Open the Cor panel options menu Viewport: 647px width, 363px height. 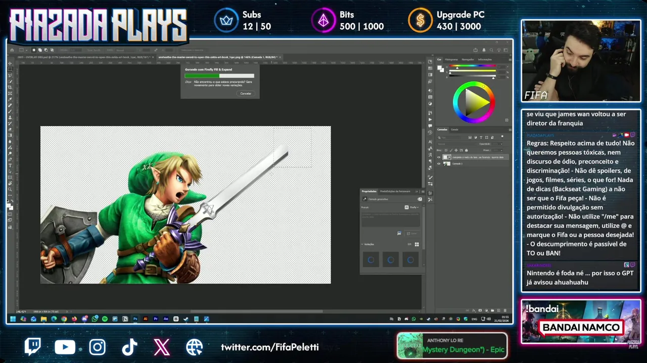[x=510, y=59]
